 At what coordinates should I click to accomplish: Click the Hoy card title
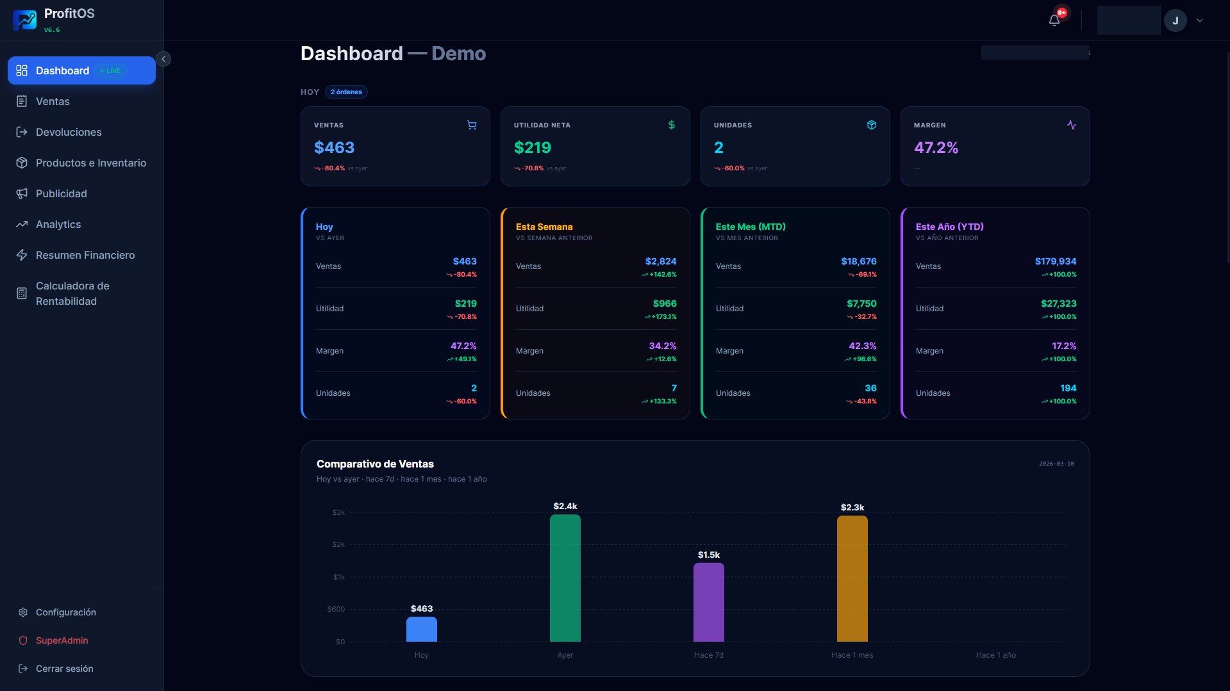tap(324, 227)
